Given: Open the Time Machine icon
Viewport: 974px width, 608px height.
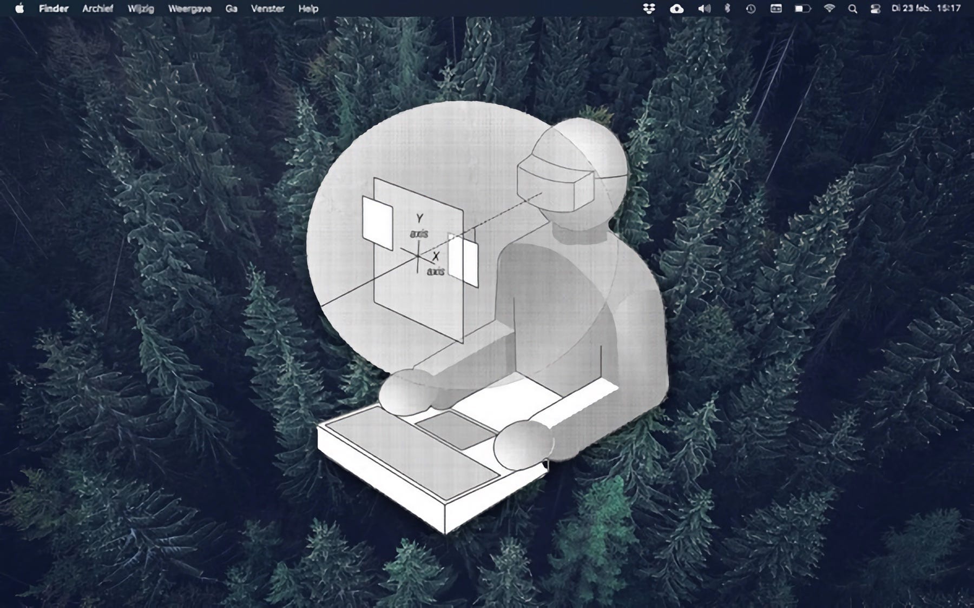Looking at the screenshot, I should click(751, 9).
